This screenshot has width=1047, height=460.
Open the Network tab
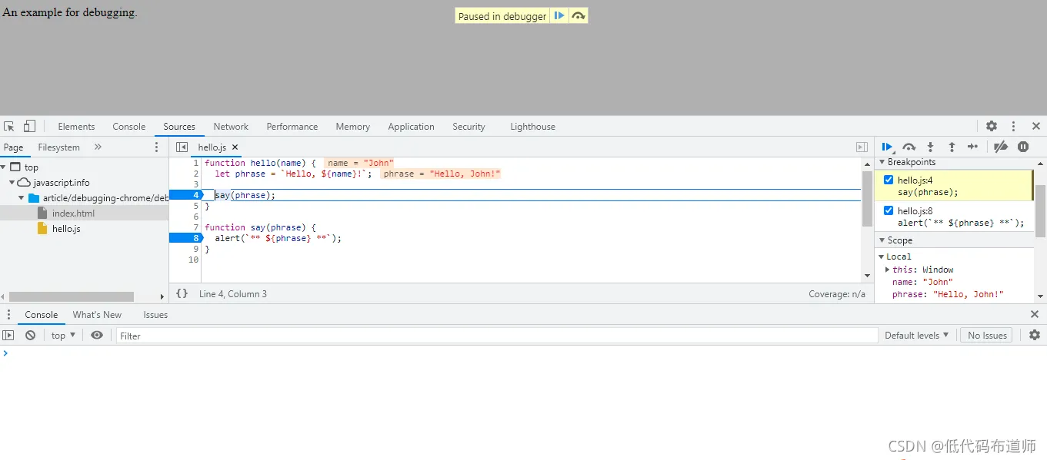pyautogui.click(x=231, y=127)
